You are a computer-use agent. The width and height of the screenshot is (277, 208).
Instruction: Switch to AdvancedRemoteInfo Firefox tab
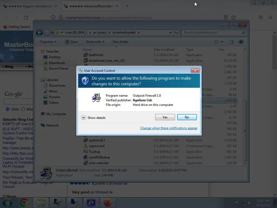[x=91, y=6]
